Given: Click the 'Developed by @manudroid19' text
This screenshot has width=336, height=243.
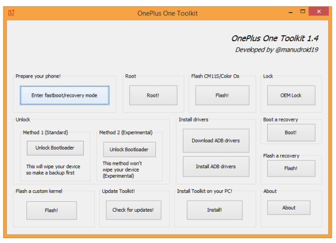Looking at the screenshot, I should (x=277, y=49).
